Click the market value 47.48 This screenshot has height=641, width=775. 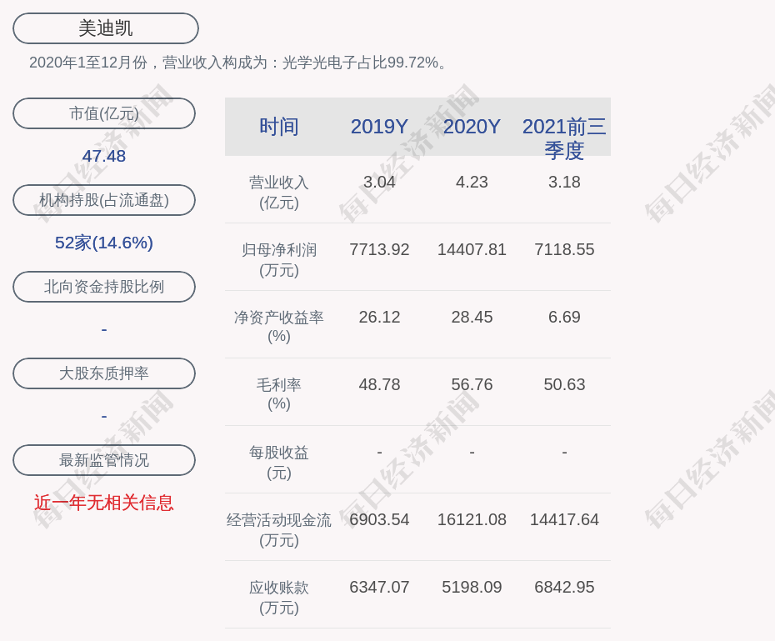(104, 156)
